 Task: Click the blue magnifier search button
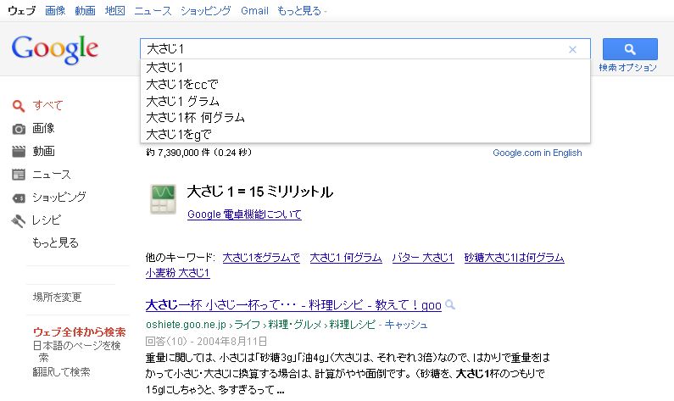click(x=630, y=49)
